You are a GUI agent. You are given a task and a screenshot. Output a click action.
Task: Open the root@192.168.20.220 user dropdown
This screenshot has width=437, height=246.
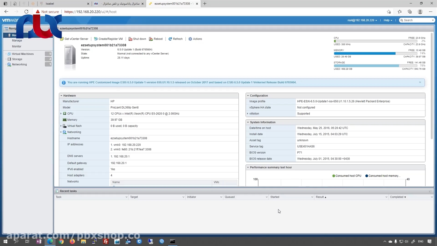[x=362, y=20]
